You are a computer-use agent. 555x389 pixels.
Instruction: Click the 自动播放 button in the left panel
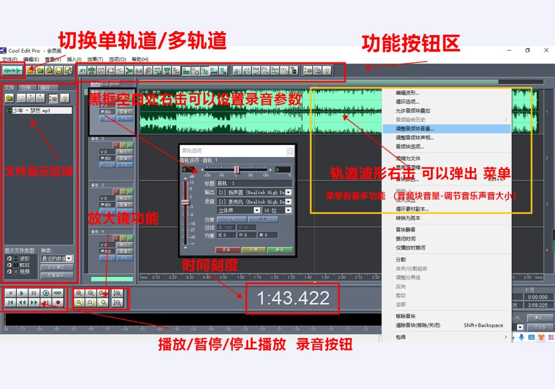(x=56, y=267)
